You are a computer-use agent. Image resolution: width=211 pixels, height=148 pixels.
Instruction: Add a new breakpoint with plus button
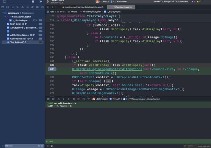(x=3, y=146)
